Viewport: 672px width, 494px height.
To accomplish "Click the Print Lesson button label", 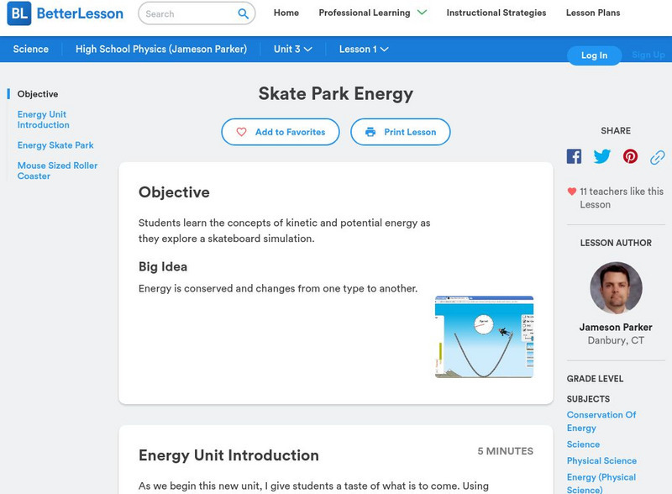I will (410, 132).
